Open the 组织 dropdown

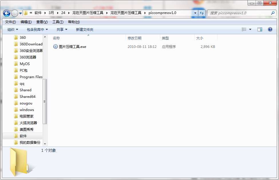[13, 29]
